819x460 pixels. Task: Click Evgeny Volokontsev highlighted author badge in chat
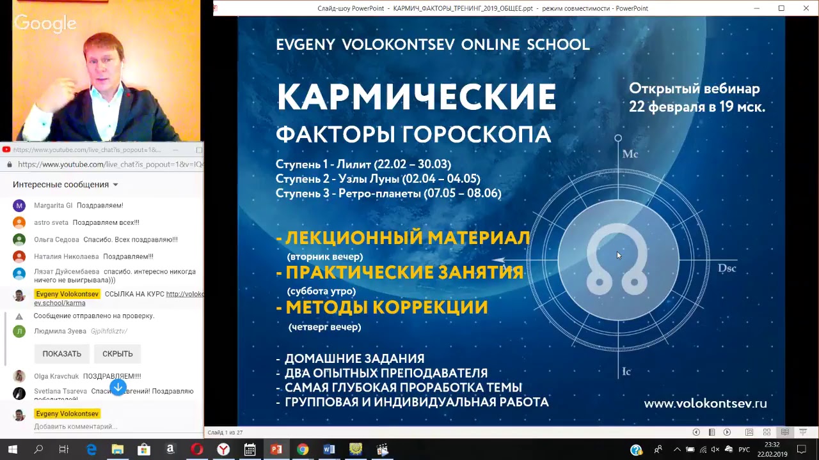point(67,294)
